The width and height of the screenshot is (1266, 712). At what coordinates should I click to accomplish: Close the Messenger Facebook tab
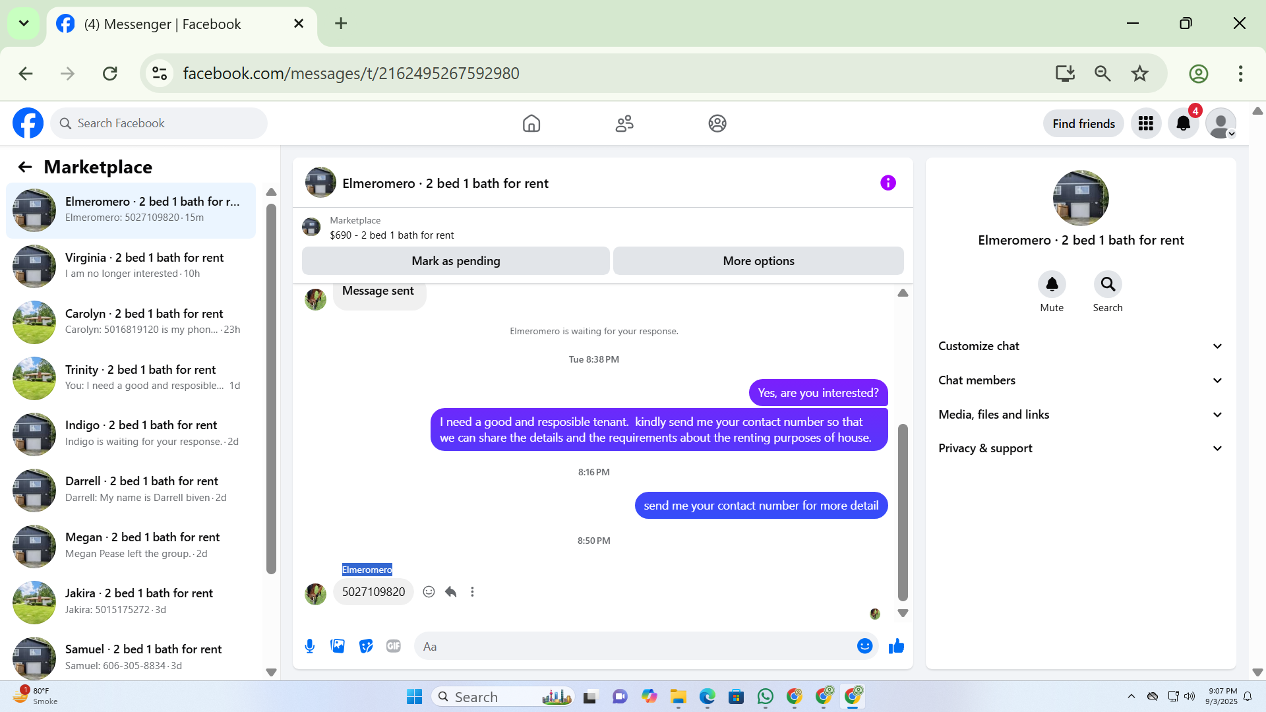coord(299,24)
